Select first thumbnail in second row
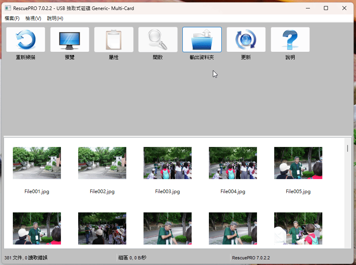Image resolution: width=356 pixels, height=265 pixels. (x=37, y=228)
